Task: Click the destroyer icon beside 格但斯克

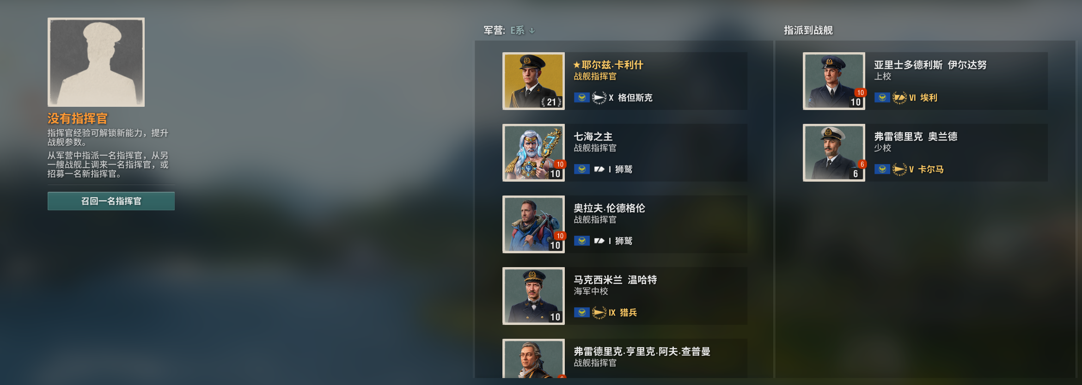Action: 599,98
